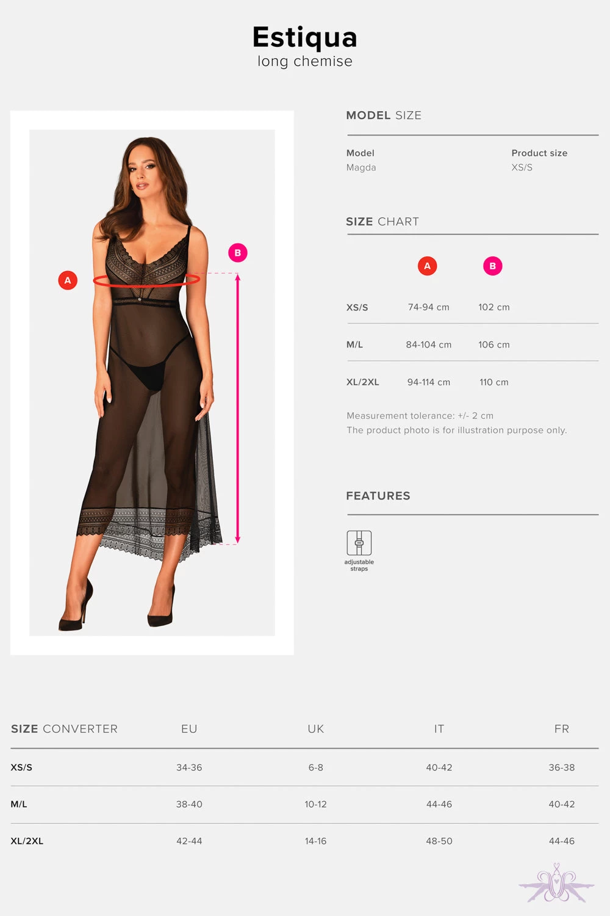The width and height of the screenshot is (610, 916).
Task: Select the XL/2XL row in the size chart
Action: (472, 382)
